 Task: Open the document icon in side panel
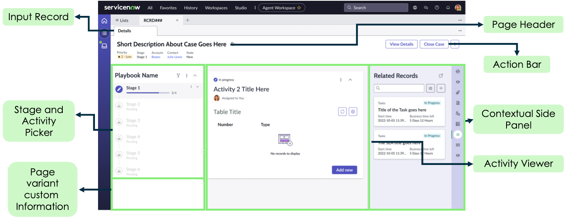click(458, 103)
